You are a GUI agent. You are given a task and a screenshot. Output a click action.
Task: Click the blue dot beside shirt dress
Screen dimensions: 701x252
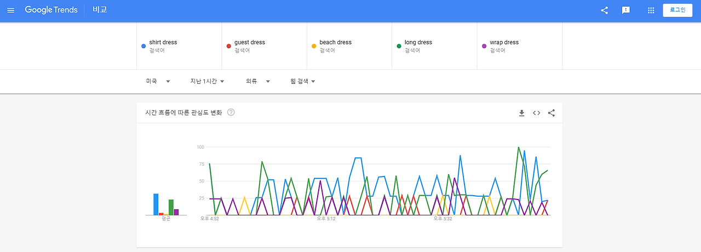[x=143, y=46]
